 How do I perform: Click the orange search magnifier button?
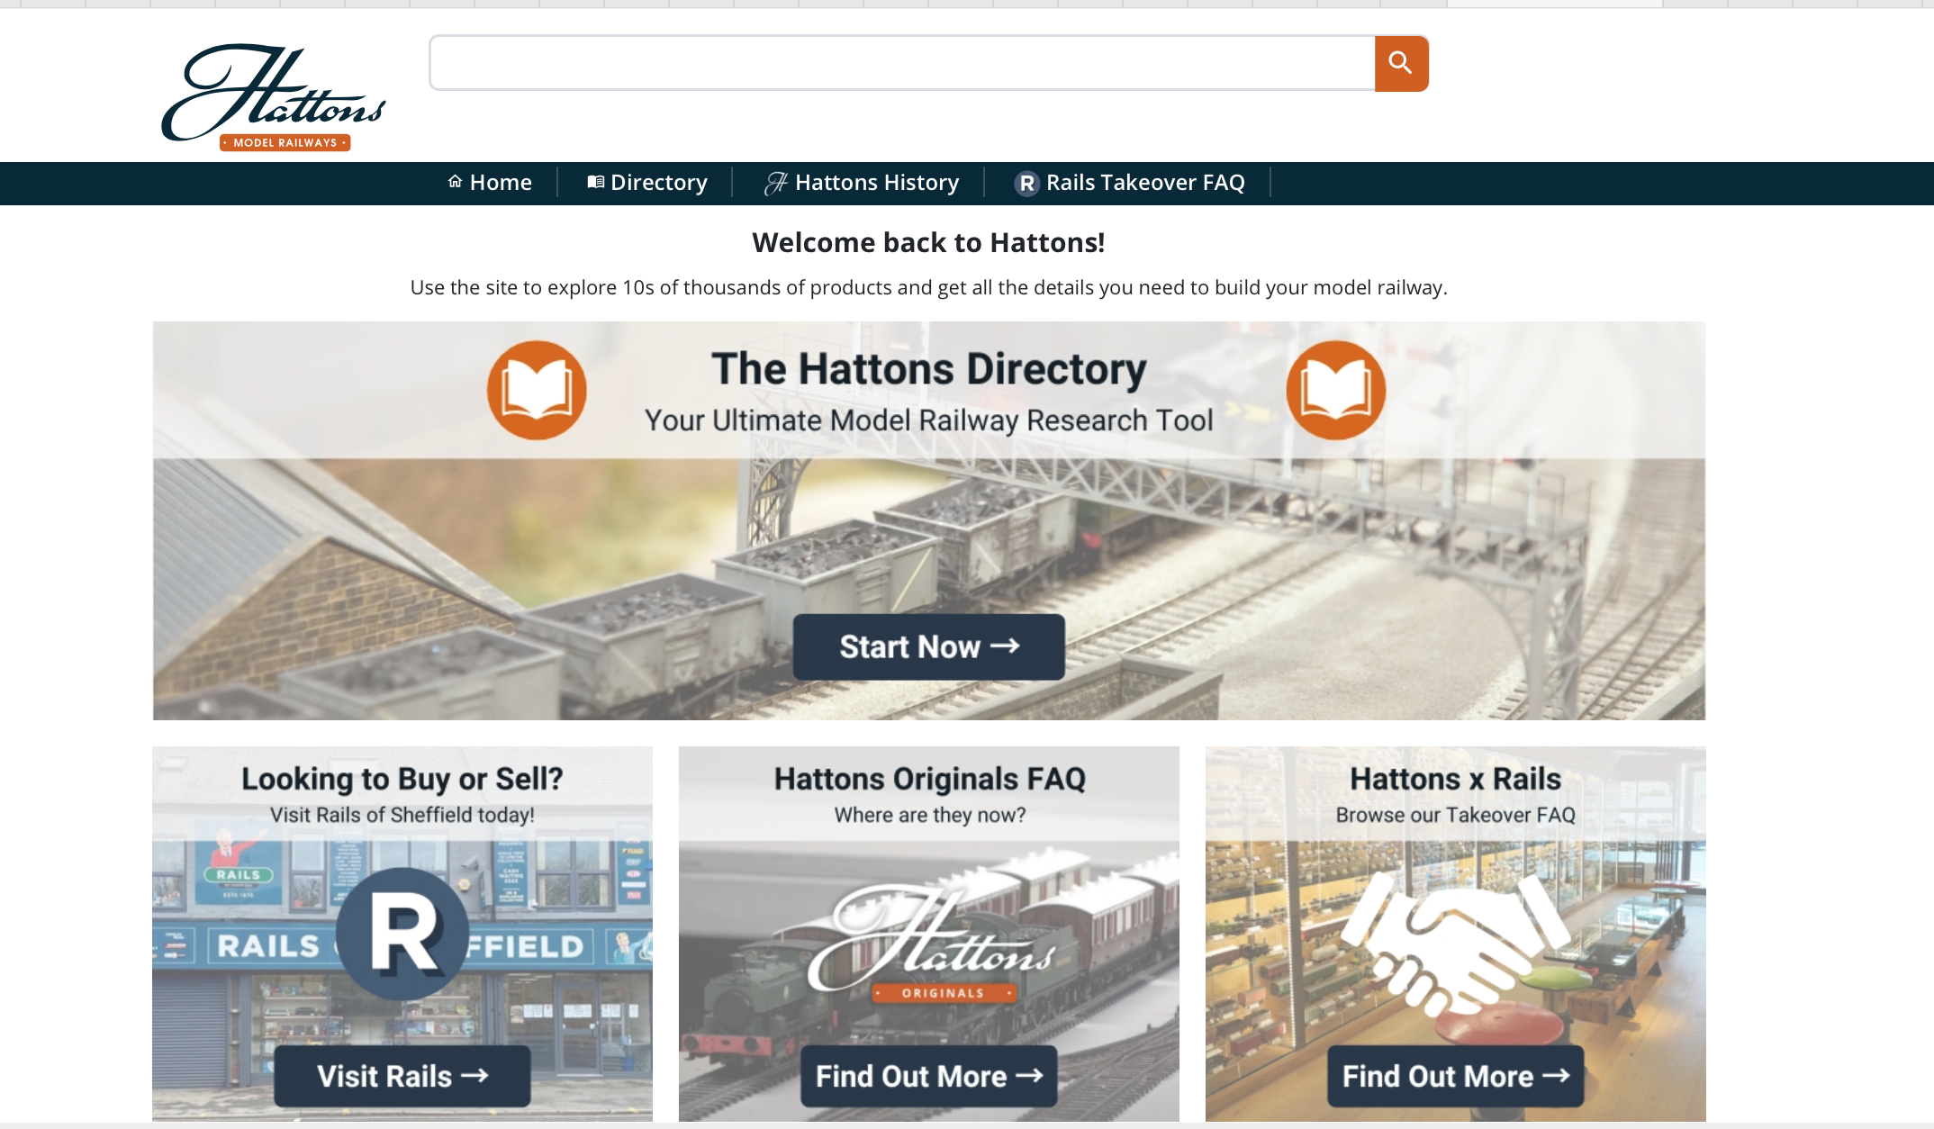(x=1401, y=63)
